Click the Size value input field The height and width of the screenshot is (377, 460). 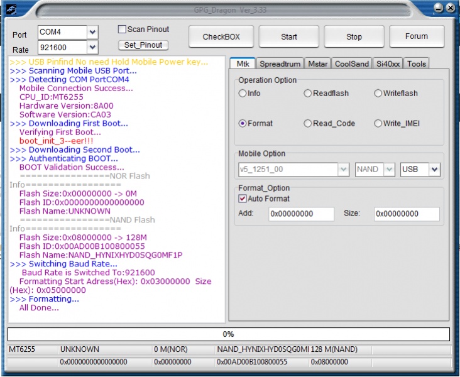[x=407, y=214]
